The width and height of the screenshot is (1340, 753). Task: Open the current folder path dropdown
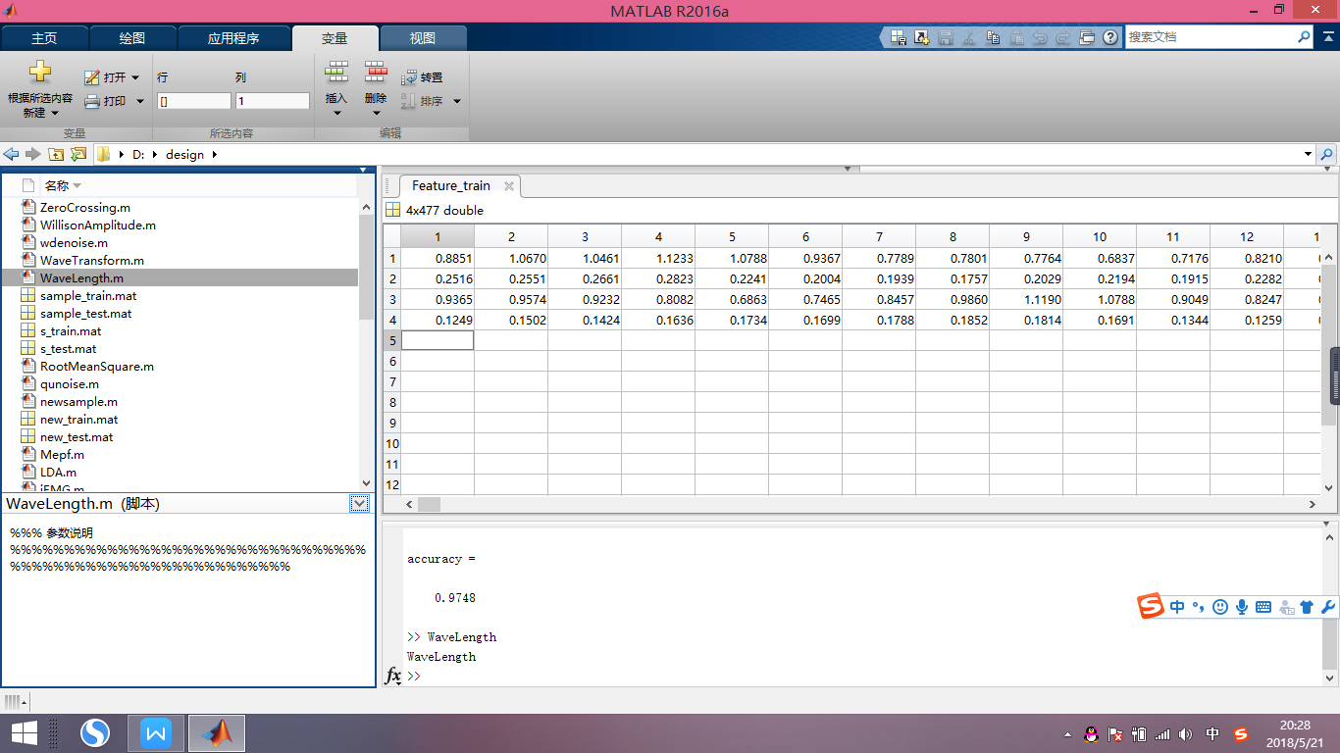(1308, 155)
